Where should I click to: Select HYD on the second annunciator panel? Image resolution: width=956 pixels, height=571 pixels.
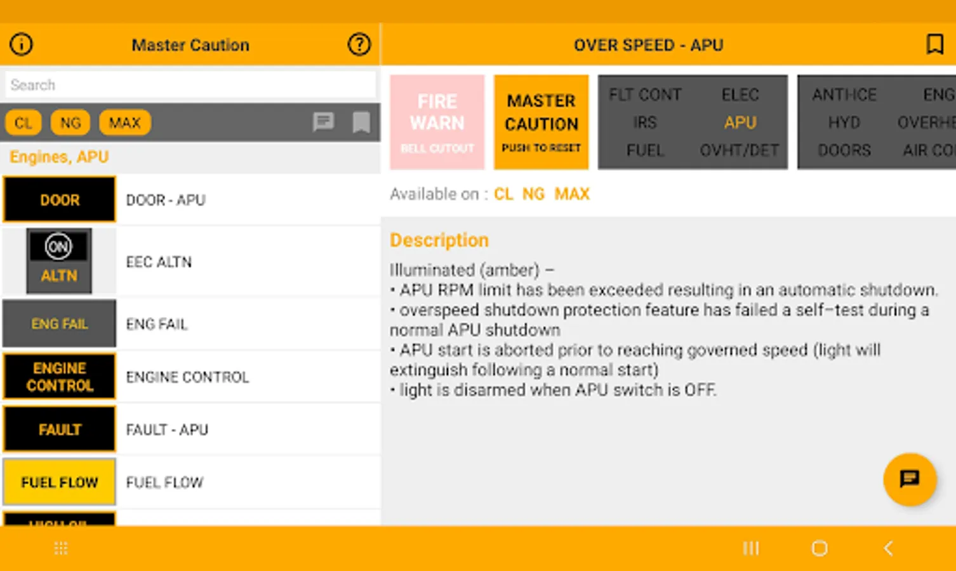[844, 122]
